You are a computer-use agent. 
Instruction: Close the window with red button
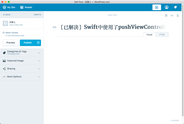(x=2, y=2)
